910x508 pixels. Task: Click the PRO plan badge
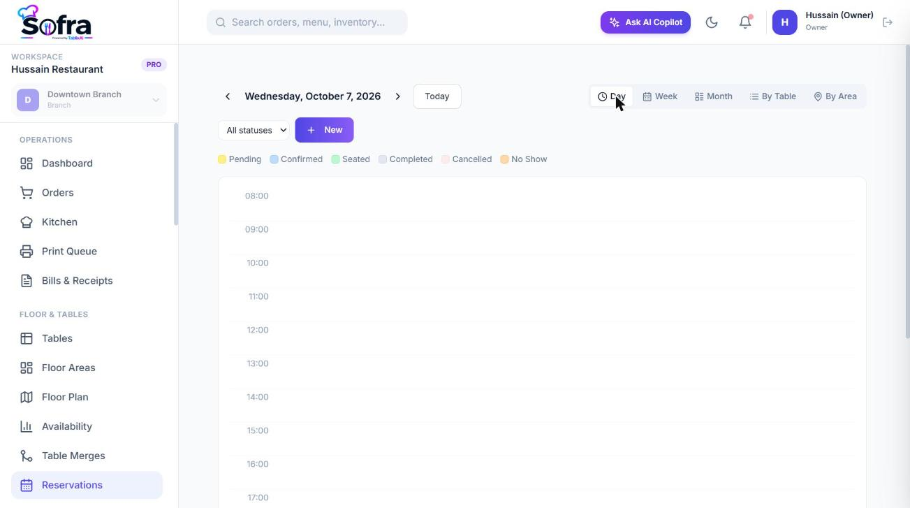(x=154, y=64)
